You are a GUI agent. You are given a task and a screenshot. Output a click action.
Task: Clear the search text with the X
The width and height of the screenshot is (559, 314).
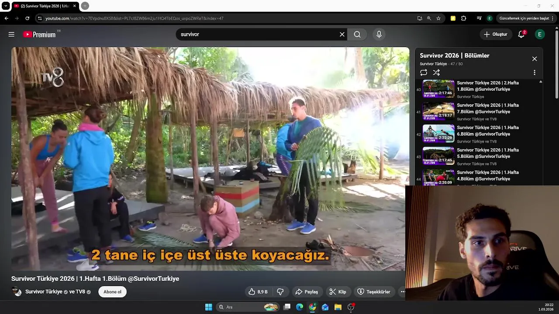tap(342, 34)
